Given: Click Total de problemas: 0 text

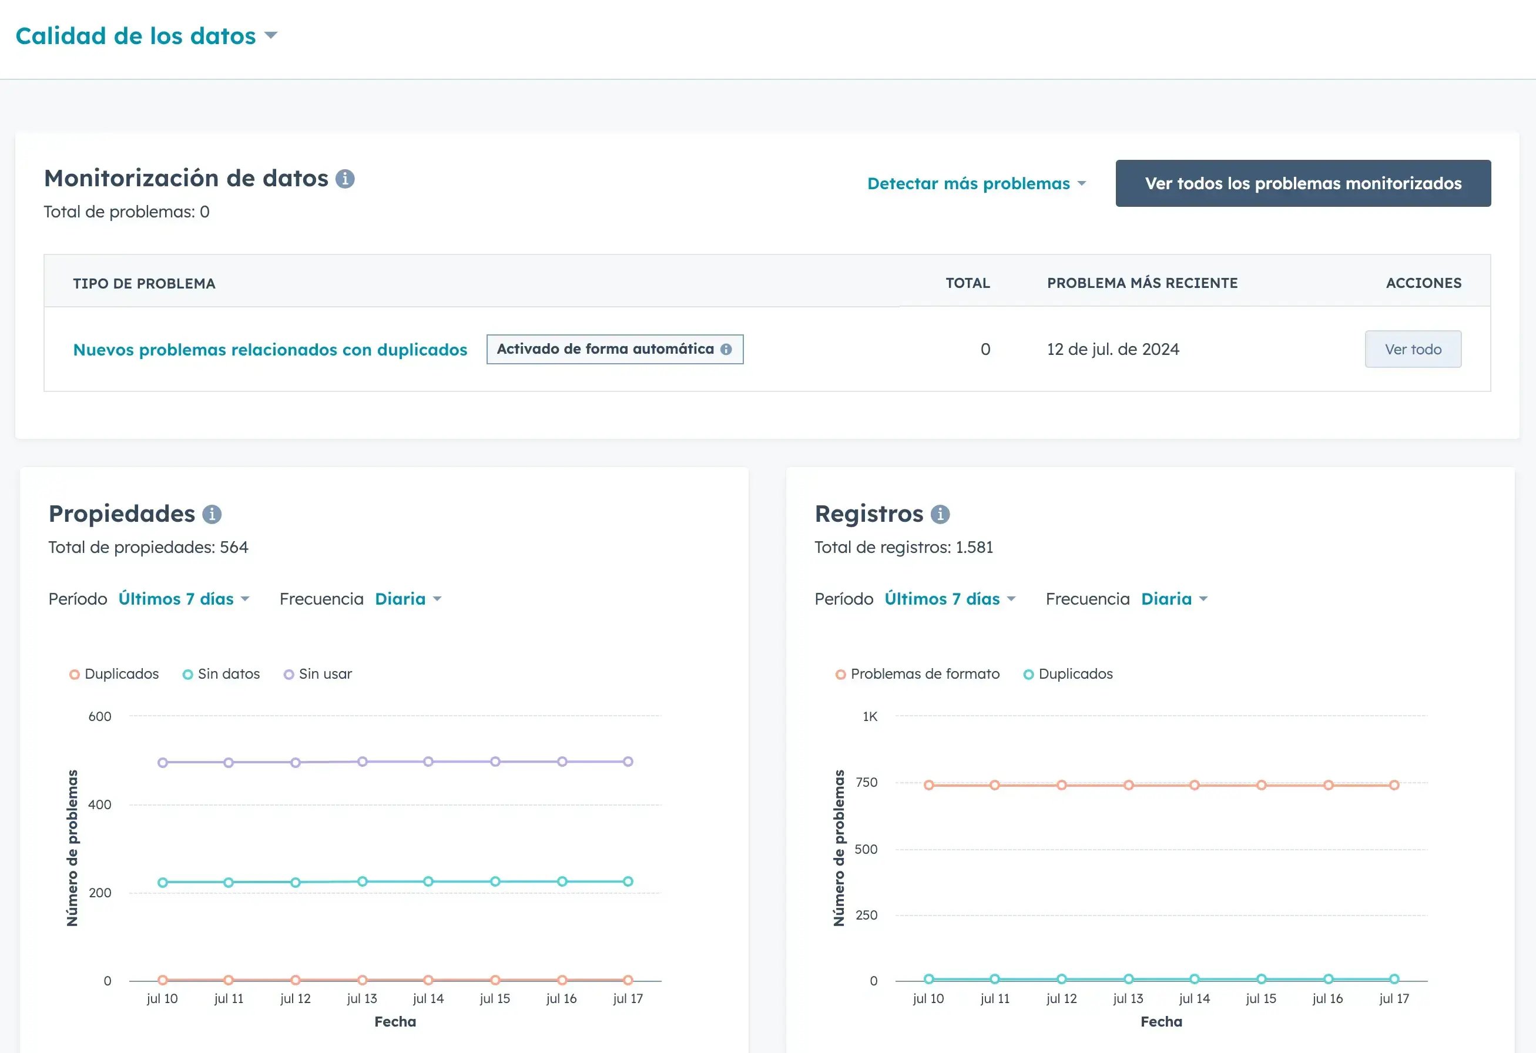Looking at the screenshot, I should click(126, 212).
